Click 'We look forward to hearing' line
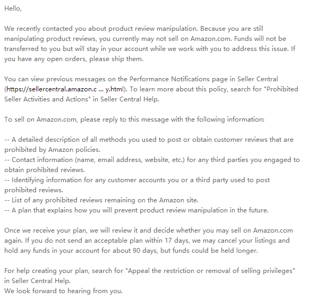Image resolution: width=310 pixels, height=299 pixels. pyautogui.click(x=64, y=291)
